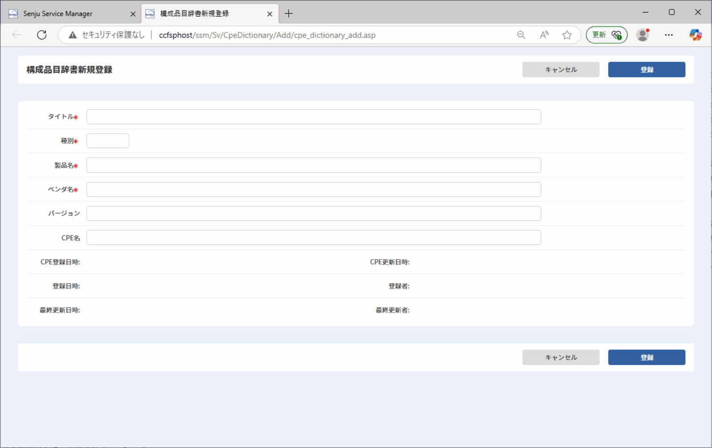Open the zoom magnifier icon in address bar
Viewport: 712px width, 448px height.
pyautogui.click(x=521, y=35)
